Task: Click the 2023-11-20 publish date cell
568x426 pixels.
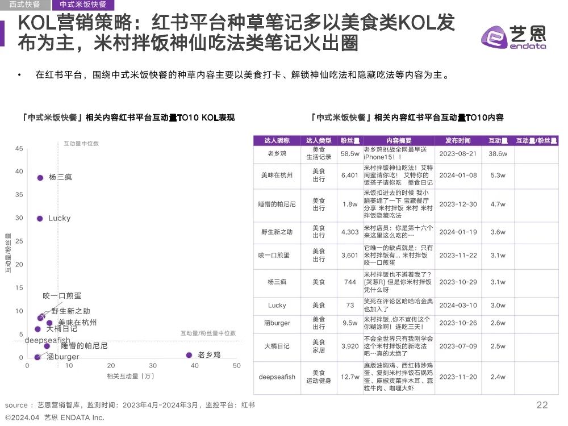Action: click(458, 377)
